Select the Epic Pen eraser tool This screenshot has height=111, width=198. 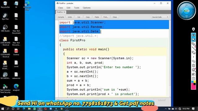pos(193,53)
